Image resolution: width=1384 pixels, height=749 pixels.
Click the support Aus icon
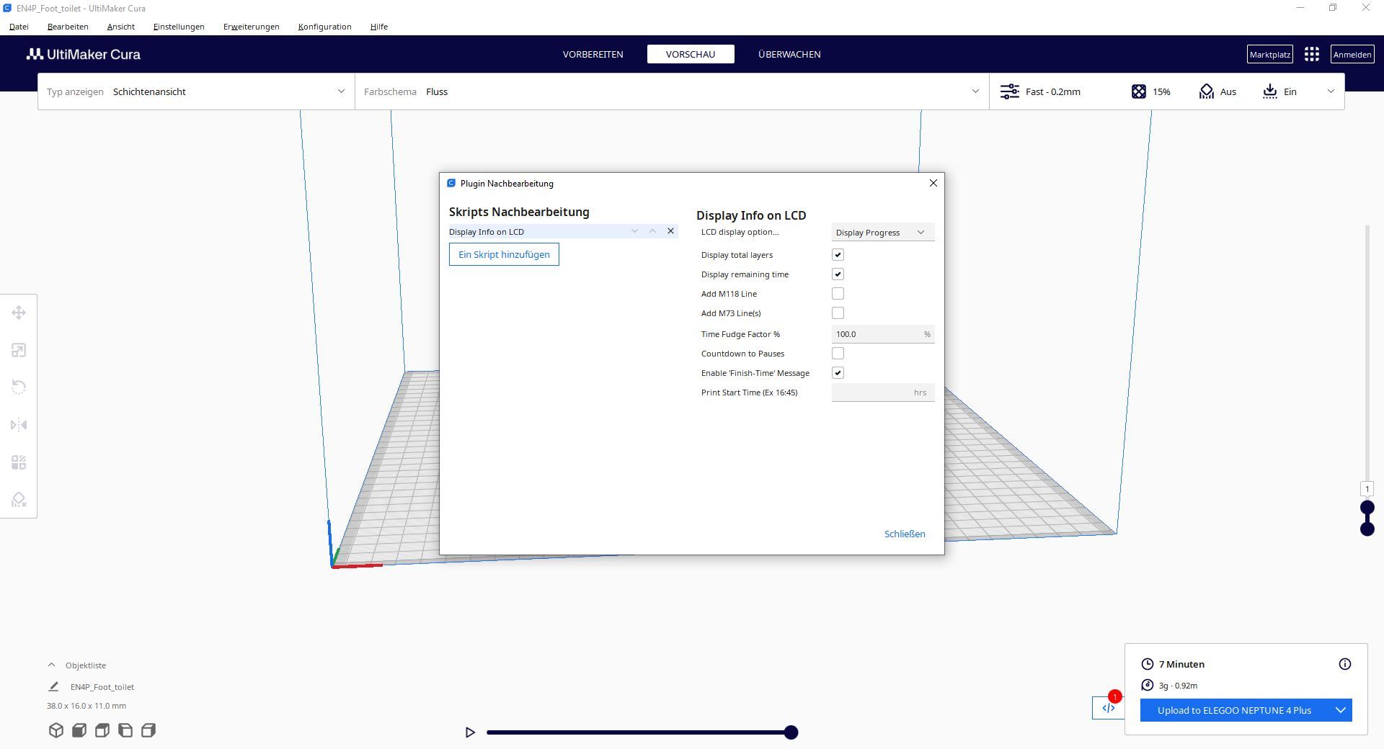(x=1207, y=91)
